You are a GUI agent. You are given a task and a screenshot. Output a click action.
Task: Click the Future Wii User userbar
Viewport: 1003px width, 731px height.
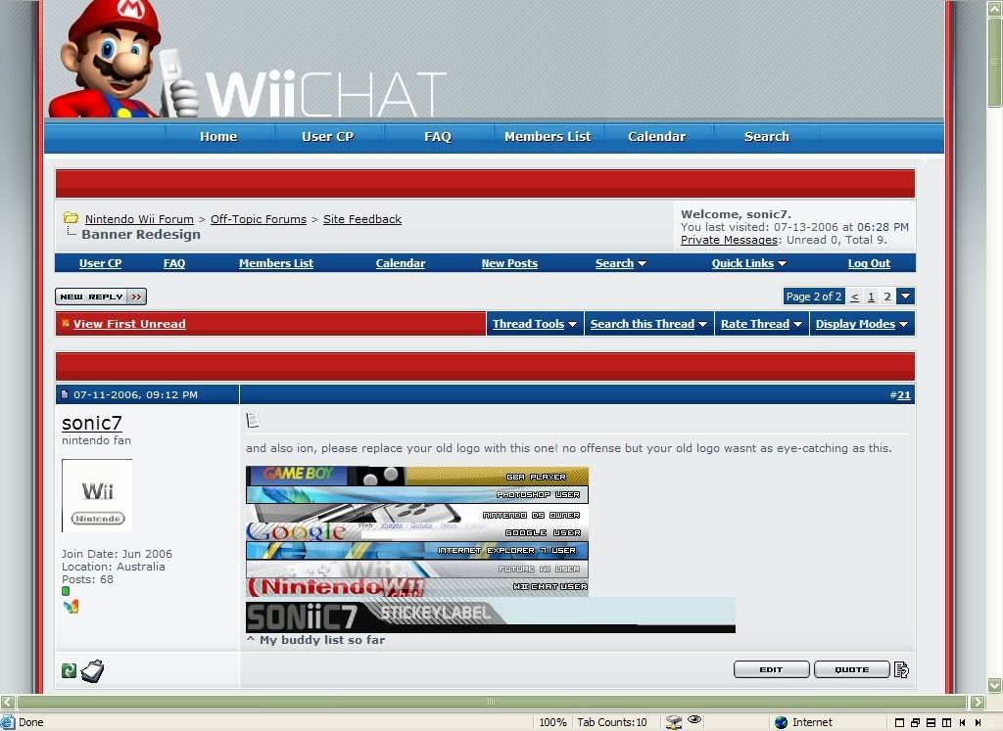[417, 569]
